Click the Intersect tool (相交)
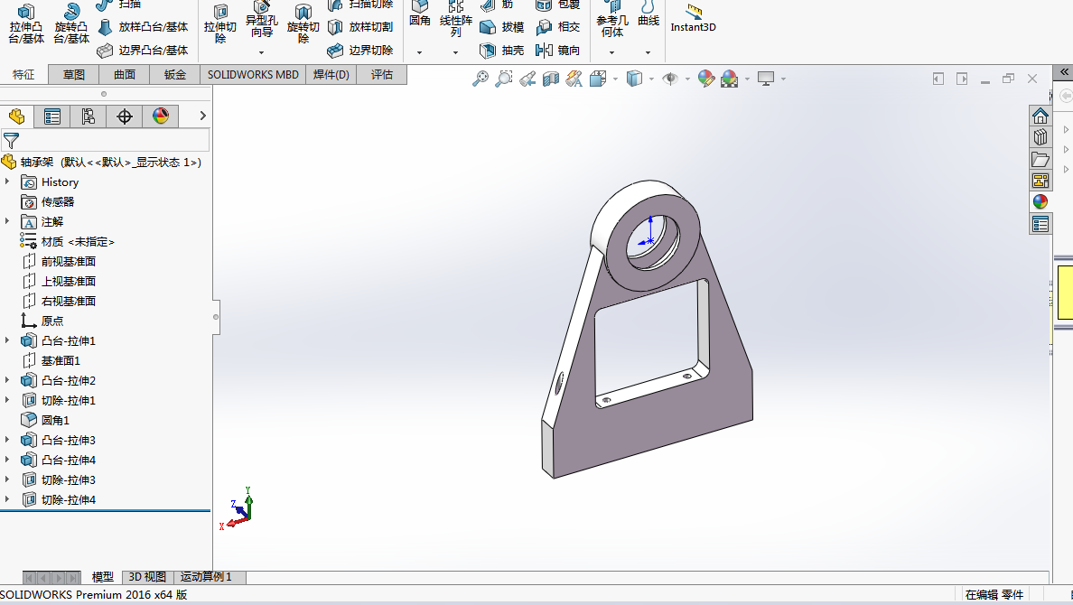The width and height of the screenshot is (1073, 605). click(557, 27)
